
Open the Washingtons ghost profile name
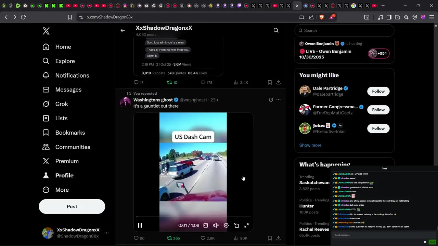153,100
